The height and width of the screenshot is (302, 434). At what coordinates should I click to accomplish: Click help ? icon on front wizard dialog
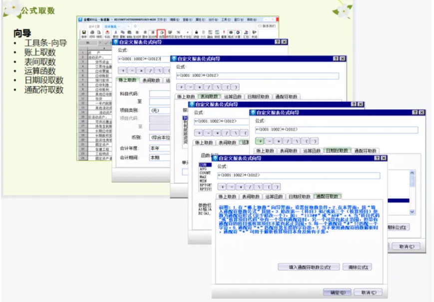pyautogui.click(x=377, y=158)
